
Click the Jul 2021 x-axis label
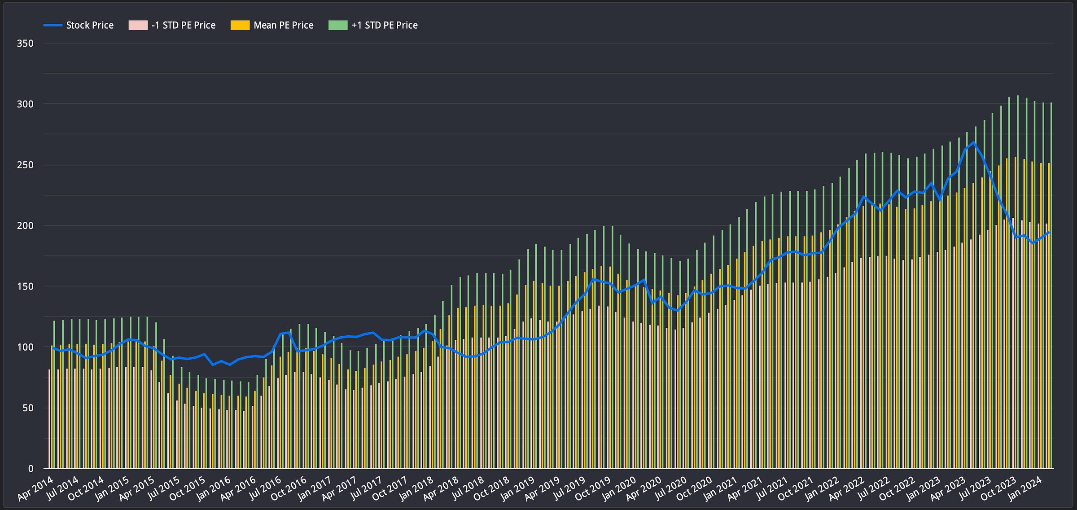[x=772, y=488]
